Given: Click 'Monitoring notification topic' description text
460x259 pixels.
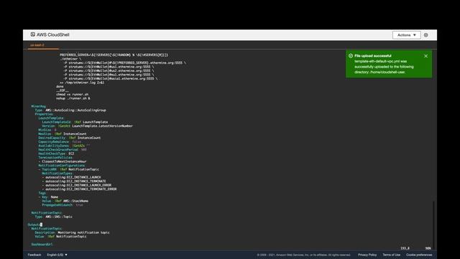Looking at the screenshot, I should [x=83, y=232].
